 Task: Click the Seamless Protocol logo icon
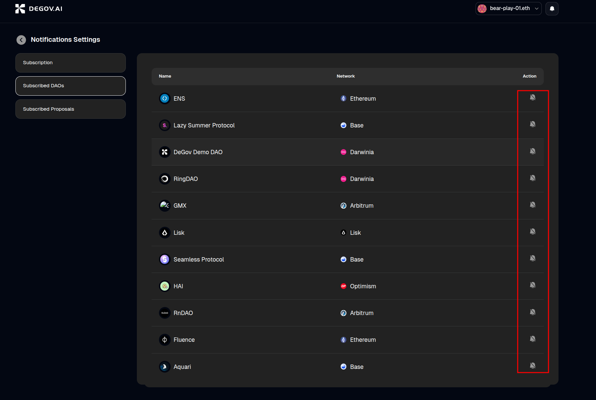coord(165,260)
